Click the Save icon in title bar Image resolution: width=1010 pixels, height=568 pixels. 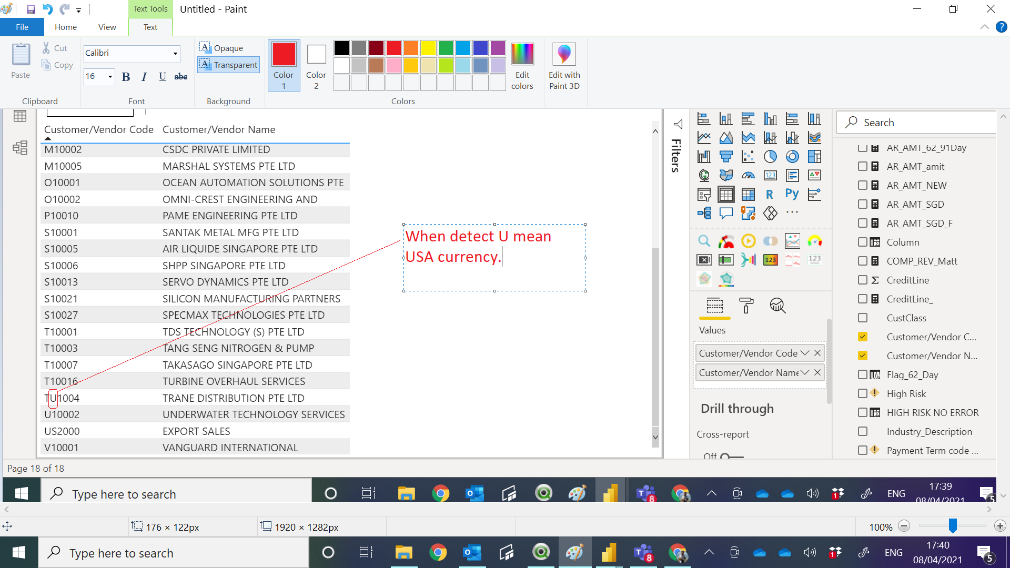coord(31,9)
